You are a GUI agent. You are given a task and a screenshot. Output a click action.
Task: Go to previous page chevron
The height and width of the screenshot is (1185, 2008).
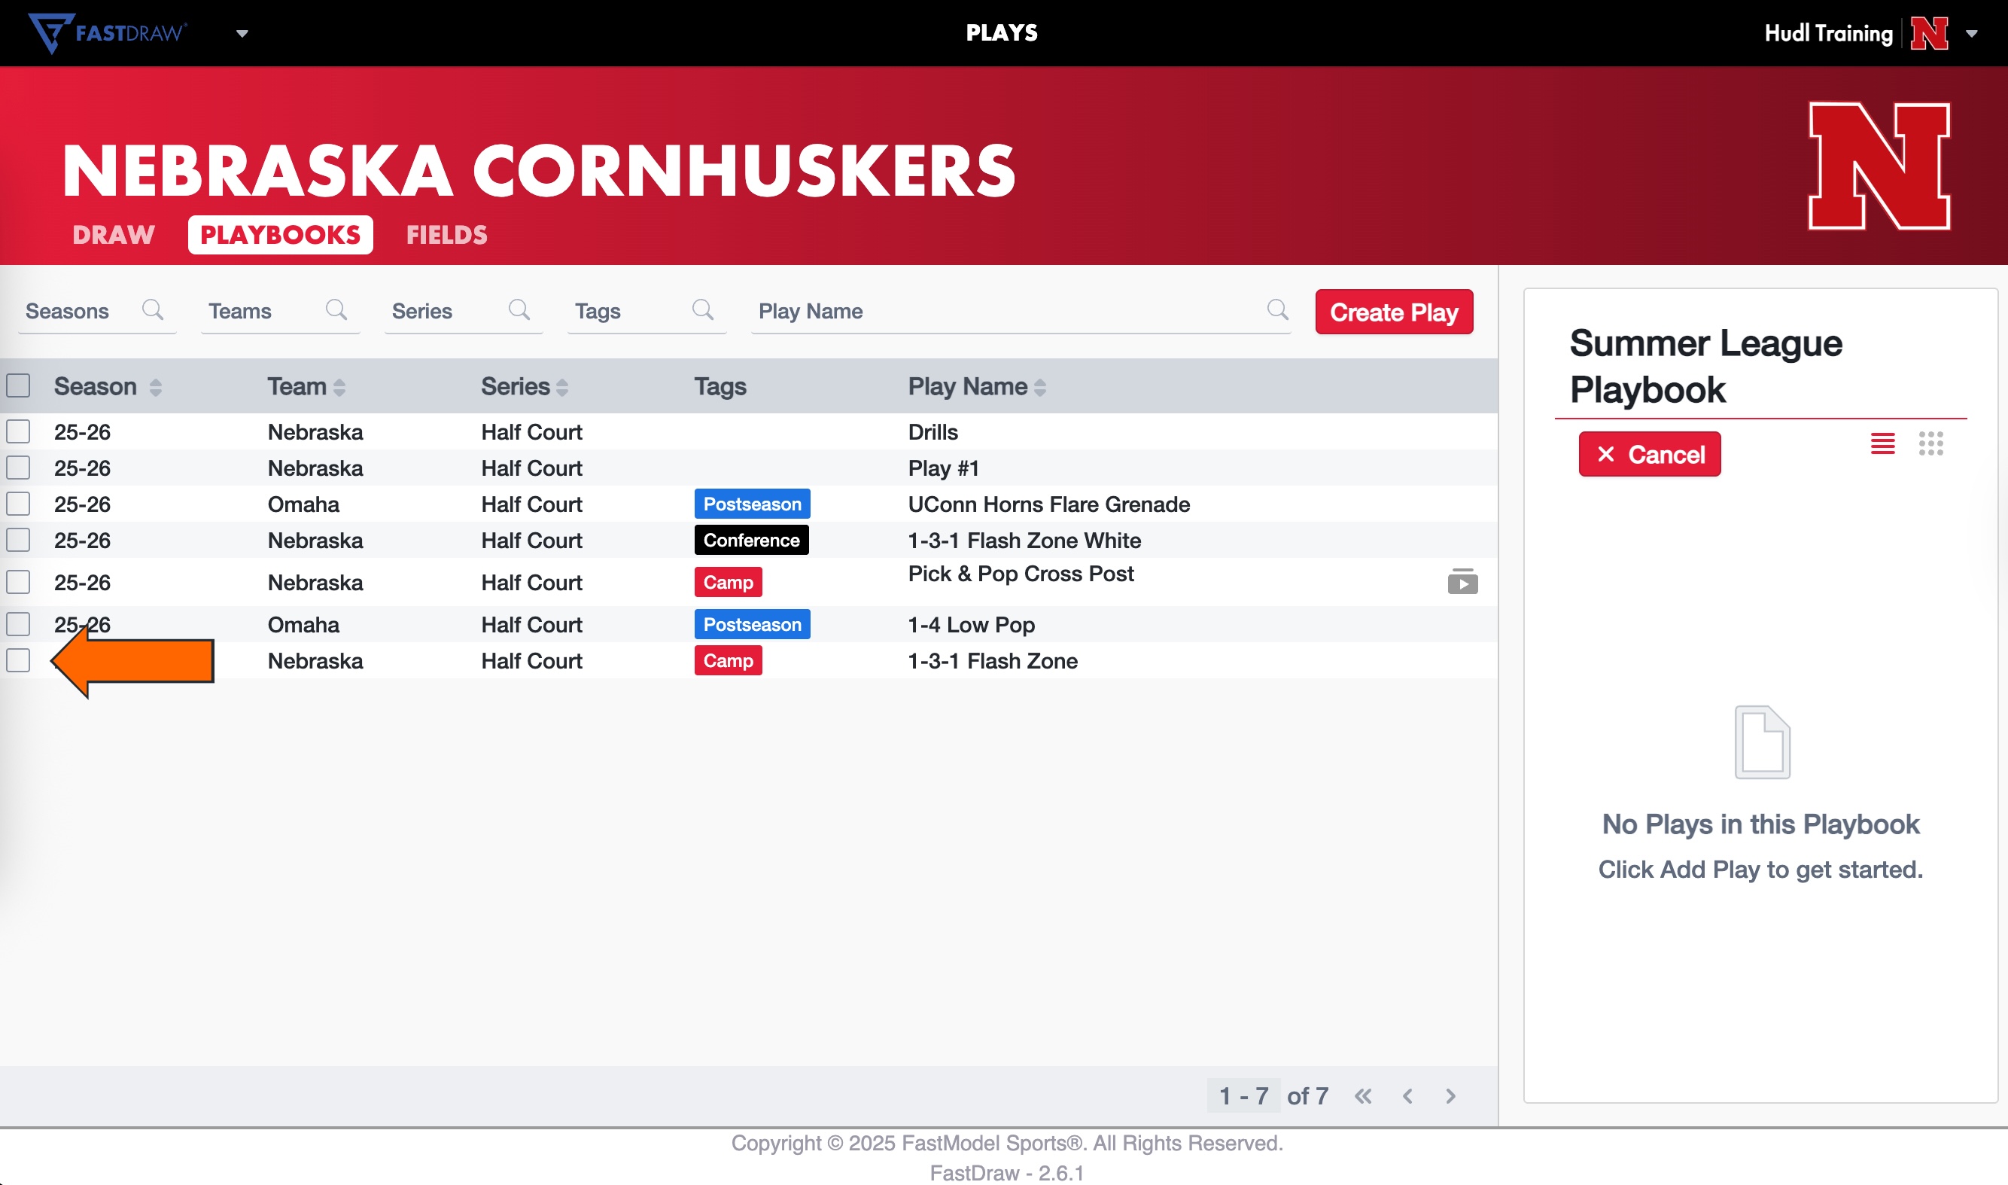pos(1408,1096)
